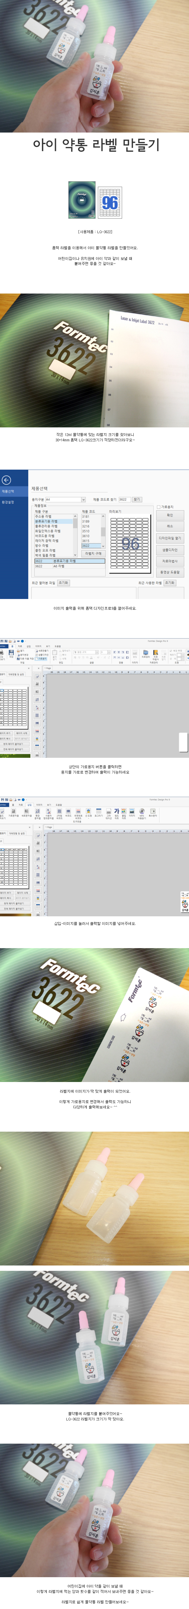Image resolution: width=189 pixels, height=1609 pixels.
Task: Click the 자료마법사 button
Action: coord(170,561)
